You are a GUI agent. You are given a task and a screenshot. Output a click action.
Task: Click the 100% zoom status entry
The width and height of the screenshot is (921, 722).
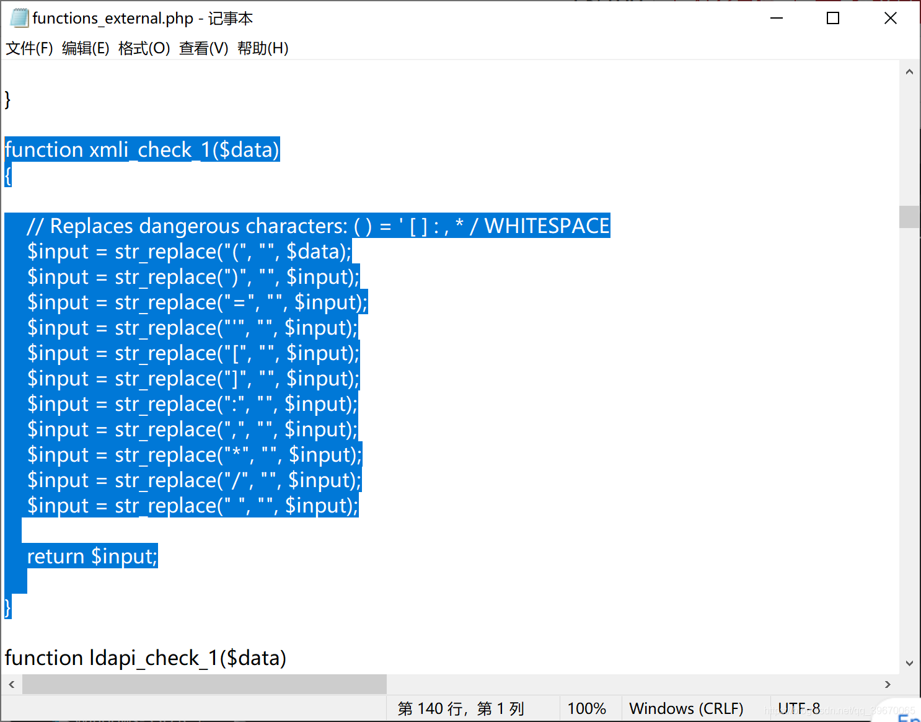pyautogui.click(x=586, y=708)
